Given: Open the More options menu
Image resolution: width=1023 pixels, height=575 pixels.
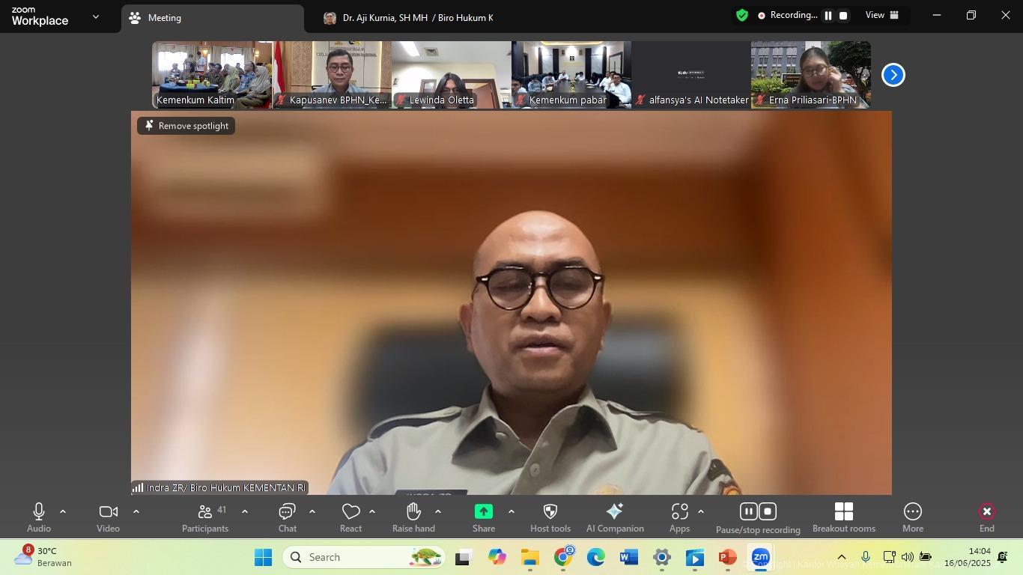Looking at the screenshot, I should point(912,517).
